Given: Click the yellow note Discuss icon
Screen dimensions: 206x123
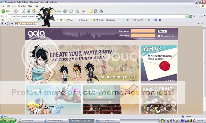Looking at the screenshot, I should (91, 11).
